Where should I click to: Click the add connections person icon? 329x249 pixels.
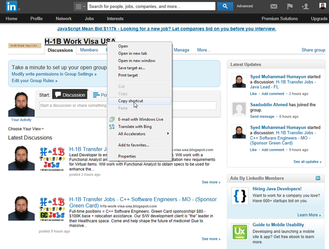pyautogui.click(x=305, y=6)
